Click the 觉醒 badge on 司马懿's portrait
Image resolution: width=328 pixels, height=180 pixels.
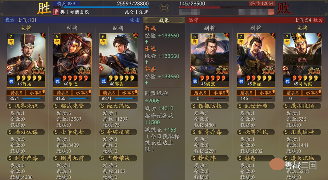pos(314,71)
